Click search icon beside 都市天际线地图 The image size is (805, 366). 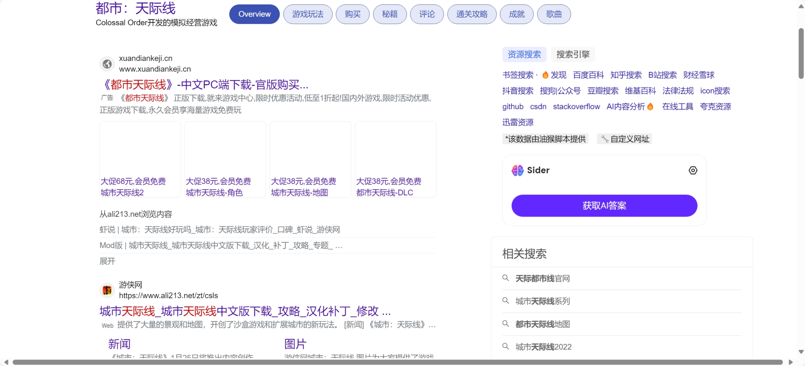[x=506, y=324]
